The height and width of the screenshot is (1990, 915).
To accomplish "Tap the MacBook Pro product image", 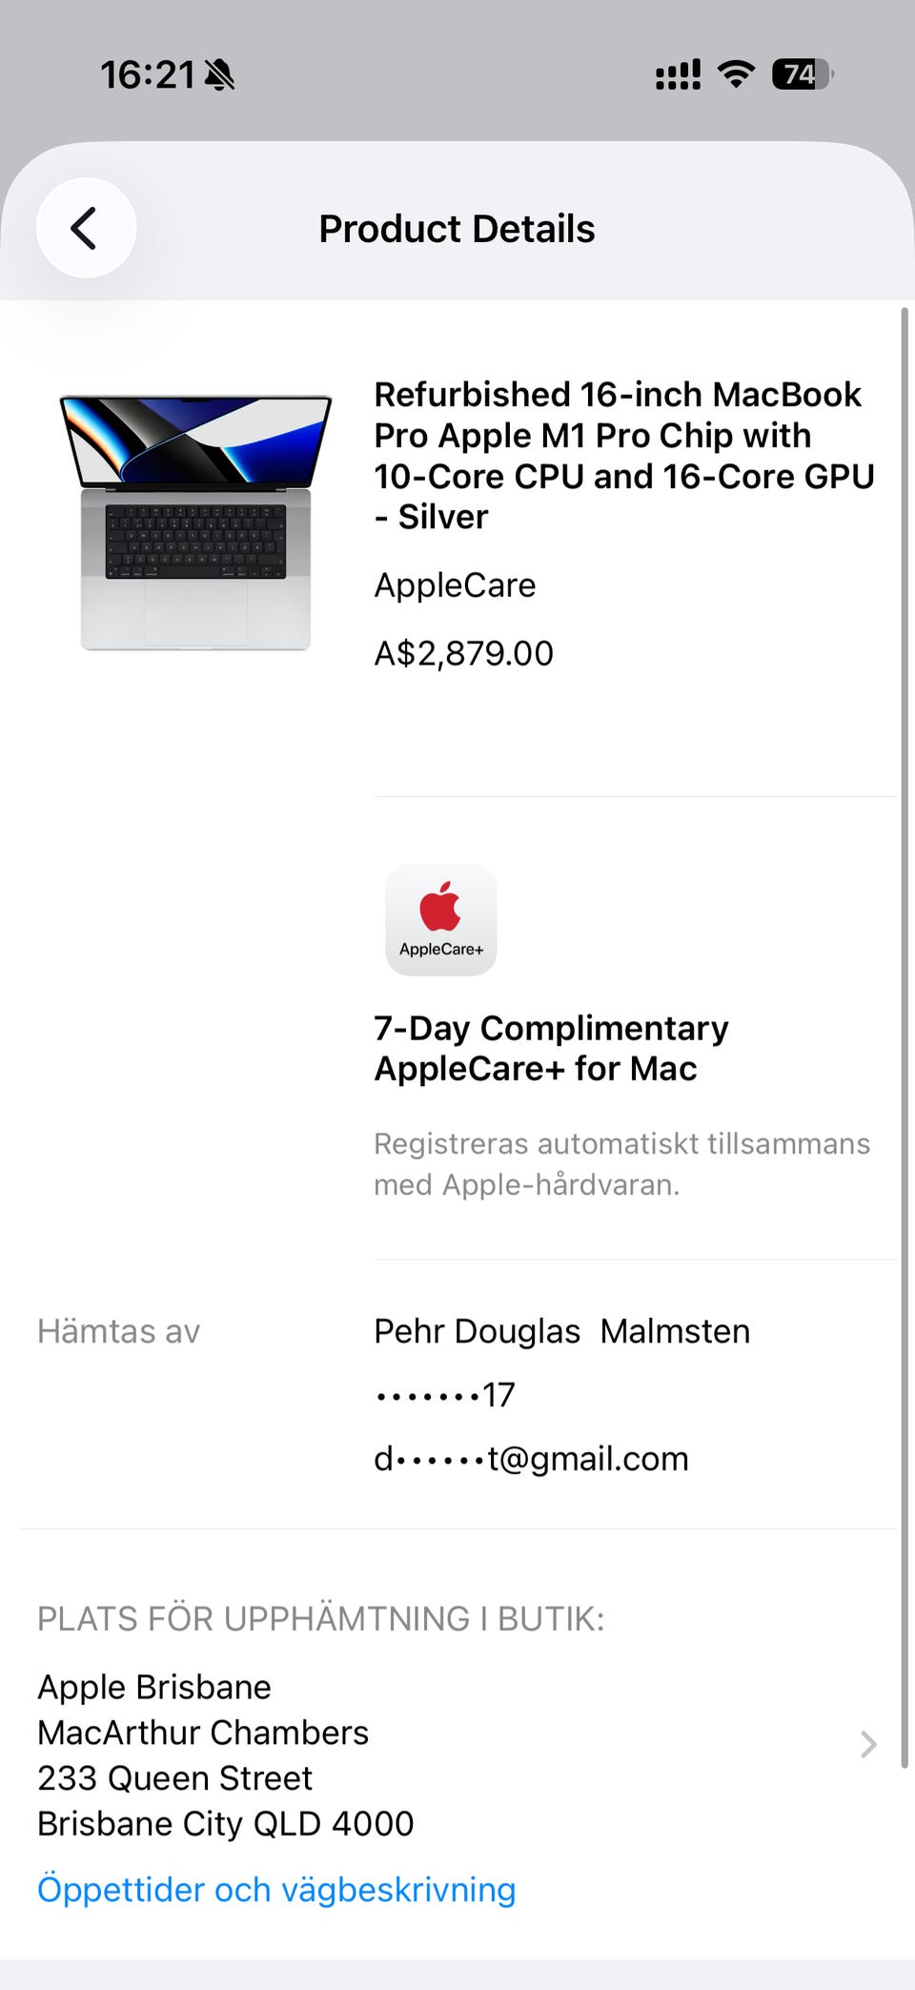I will 195,523.
